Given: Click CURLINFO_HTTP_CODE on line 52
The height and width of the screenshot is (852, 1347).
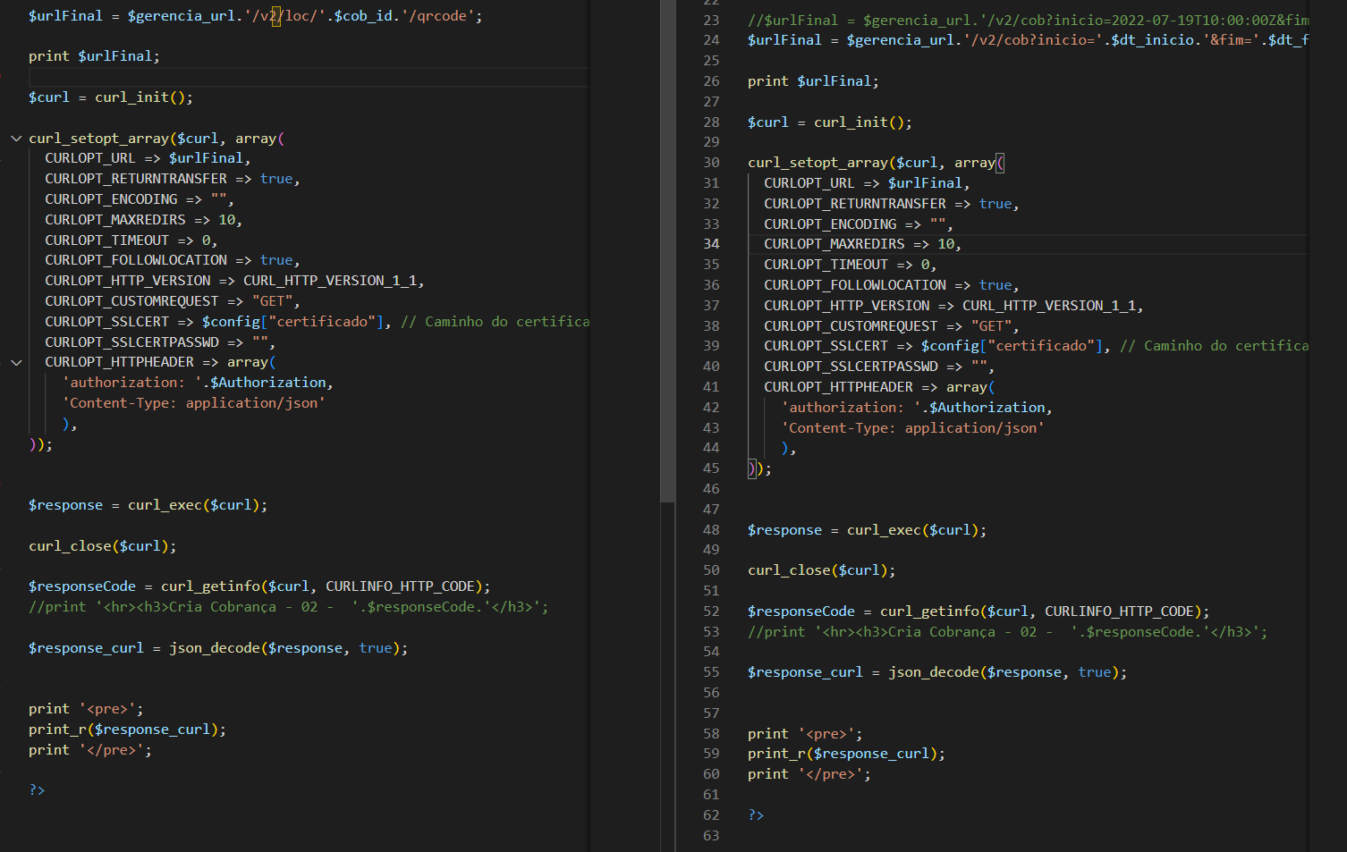Looking at the screenshot, I should pyautogui.click(x=1119, y=612).
